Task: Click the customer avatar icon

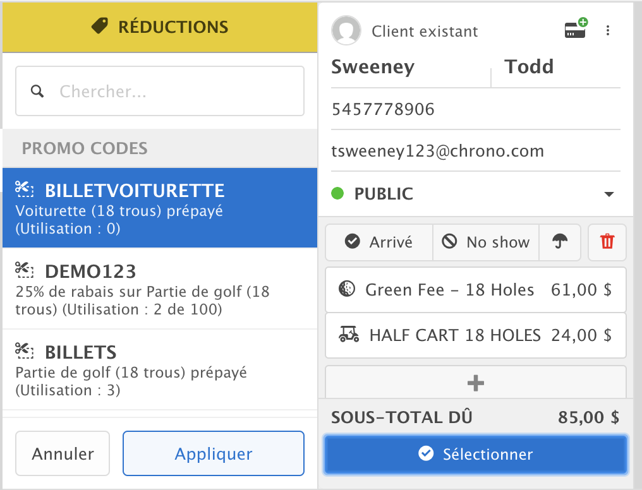Action: click(346, 30)
